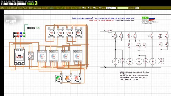This screenshot has height=96, width=171.
Task: Click the PB0 push button component
Action: pyautogui.click(x=52, y=33)
